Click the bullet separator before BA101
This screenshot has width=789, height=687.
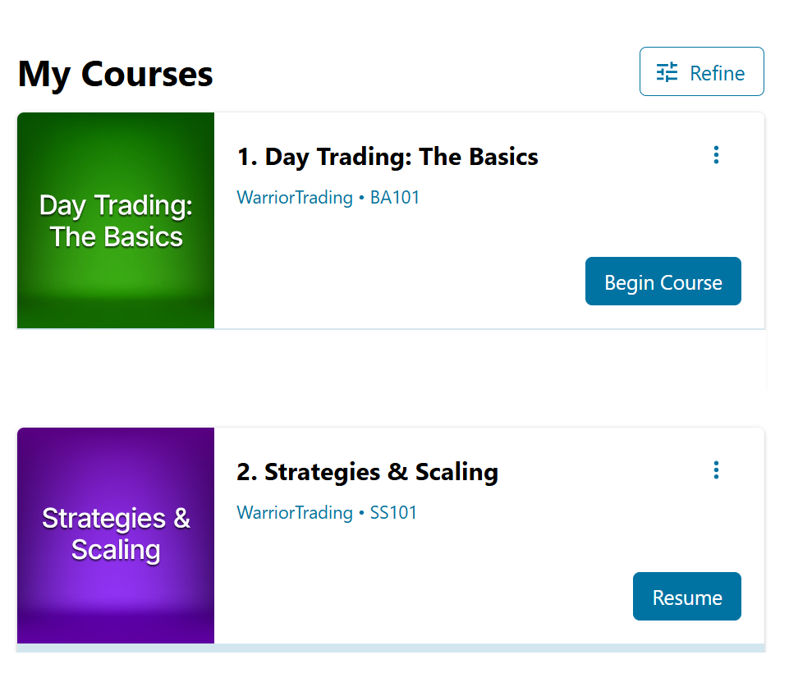(x=361, y=198)
